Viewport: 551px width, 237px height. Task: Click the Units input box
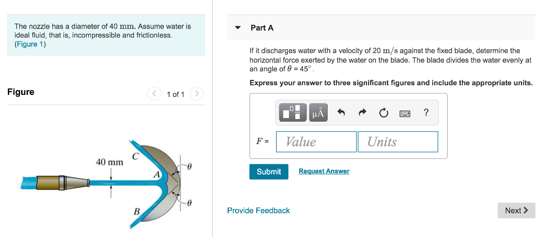(x=398, y=142)
